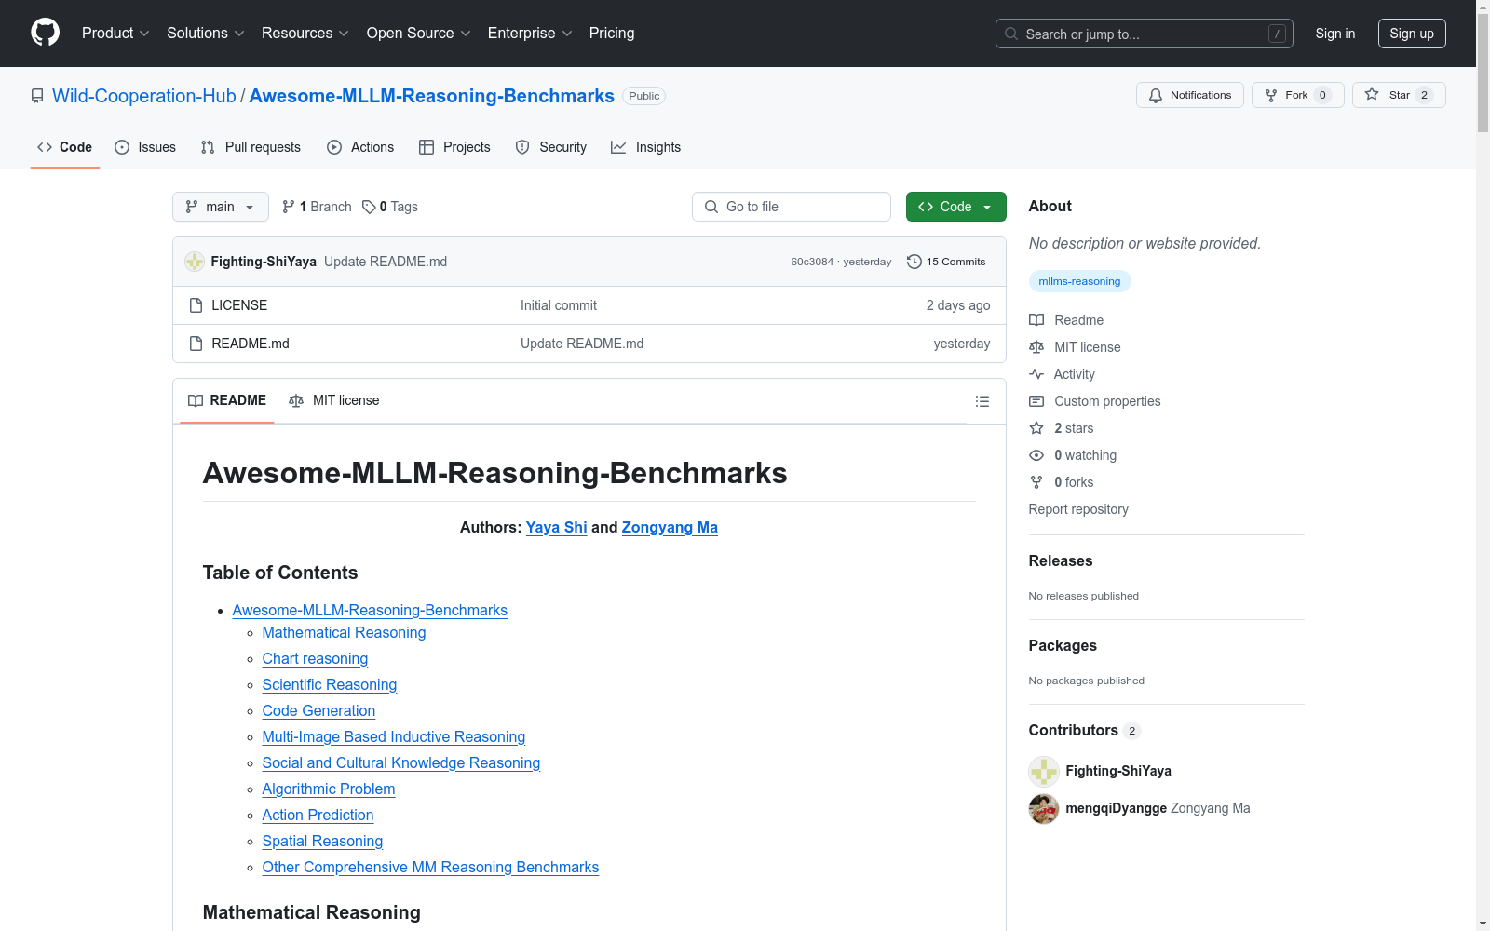
Task: Open the Enterprise dropdown
Action: (x=530, y=34)
